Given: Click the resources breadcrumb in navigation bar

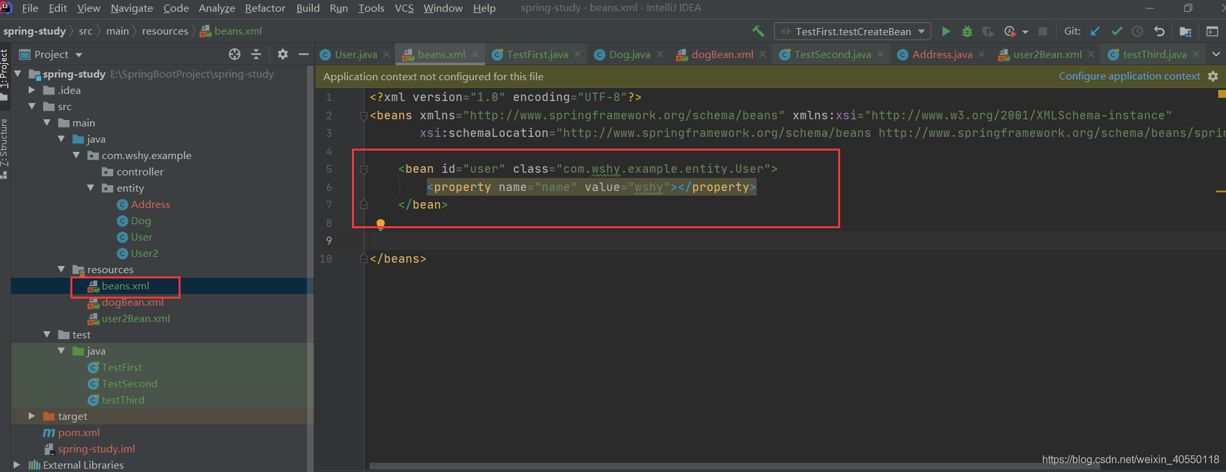Looking at the screenshot, I should point(165,31).
